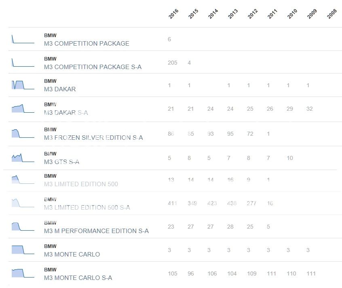Select the 32 value in the 2009 column
The image size is (342, 288).
click(x=309, y=109)
